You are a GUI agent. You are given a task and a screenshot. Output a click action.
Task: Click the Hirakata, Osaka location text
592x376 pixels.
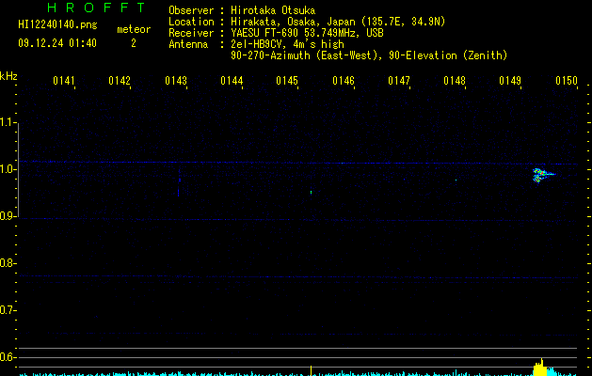click(x=338, y=22)
